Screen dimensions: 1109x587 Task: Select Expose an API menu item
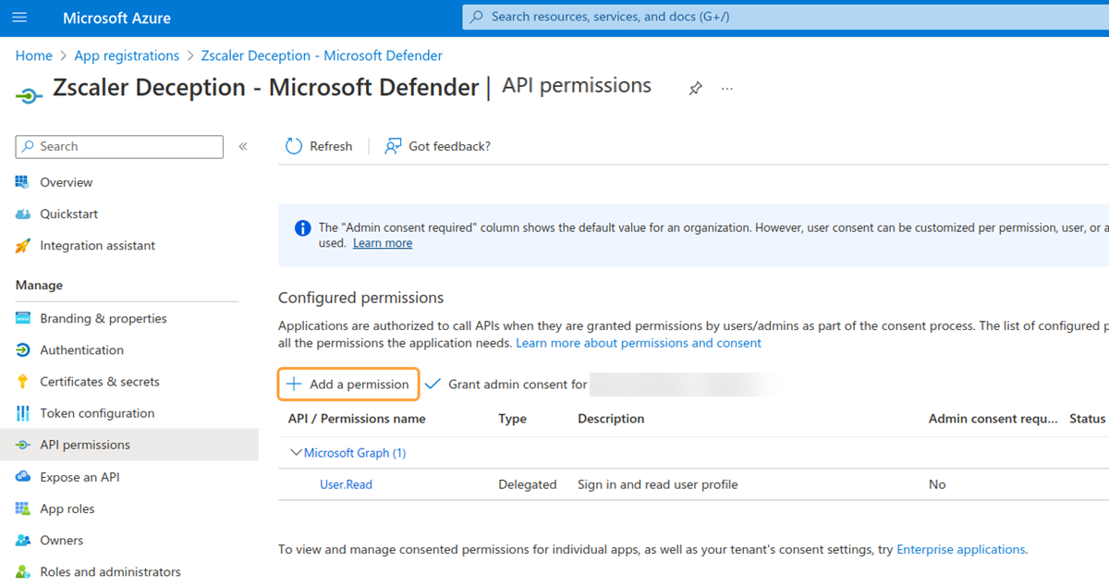pyautogui.click(x=79, y=477)
